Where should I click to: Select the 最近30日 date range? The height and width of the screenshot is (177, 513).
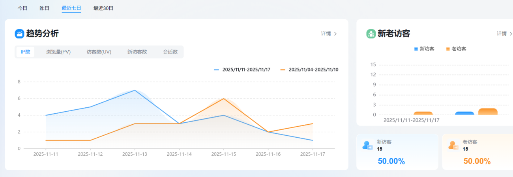pos(103,8)
